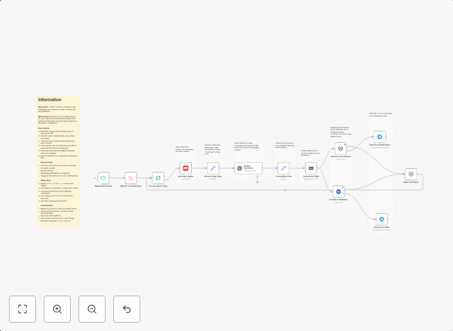Select the AI Blog Generator OpenAI node

(248, 169)
